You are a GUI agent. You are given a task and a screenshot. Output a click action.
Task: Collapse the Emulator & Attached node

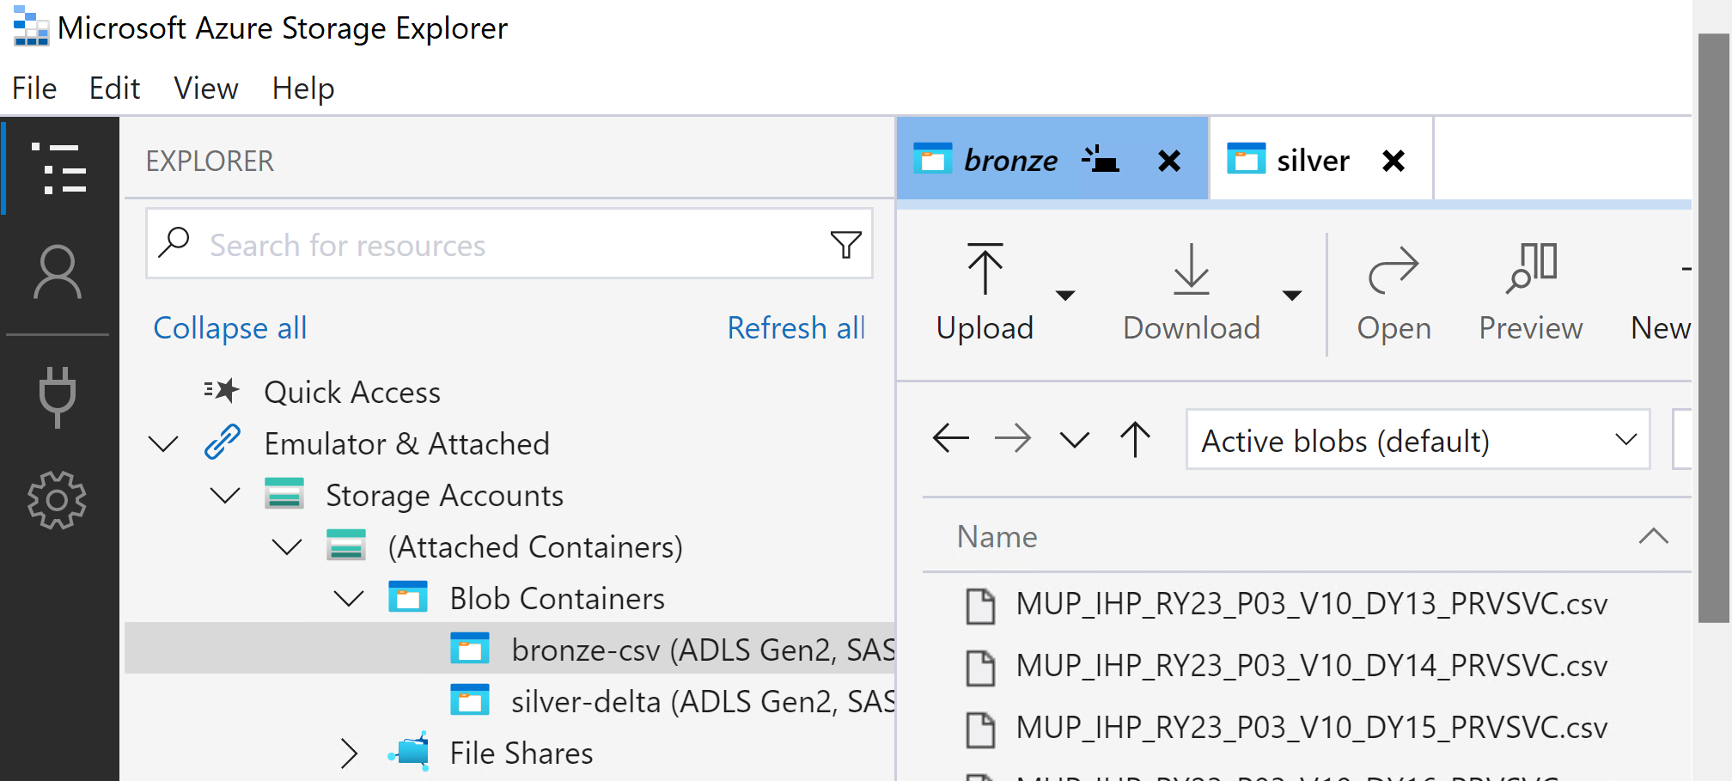[163, 444]
